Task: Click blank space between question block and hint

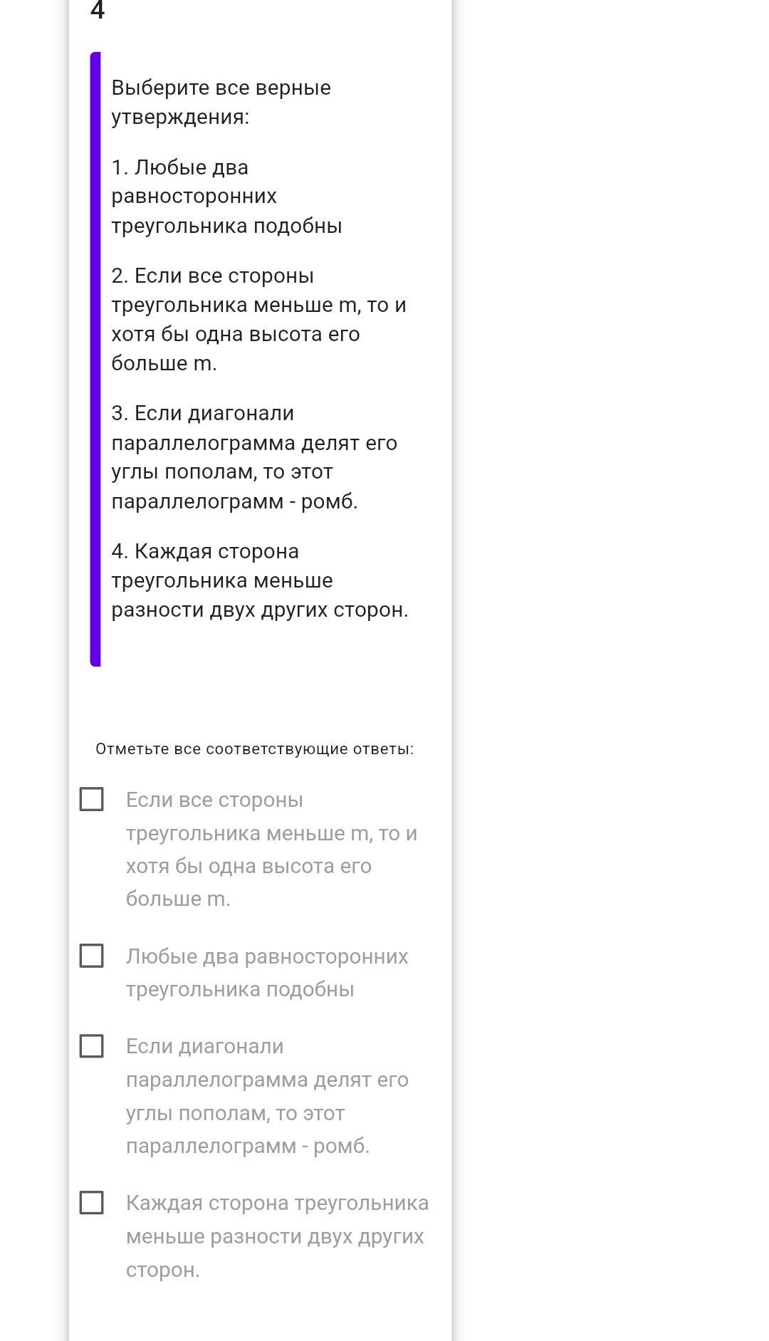Action: point(261,701)
